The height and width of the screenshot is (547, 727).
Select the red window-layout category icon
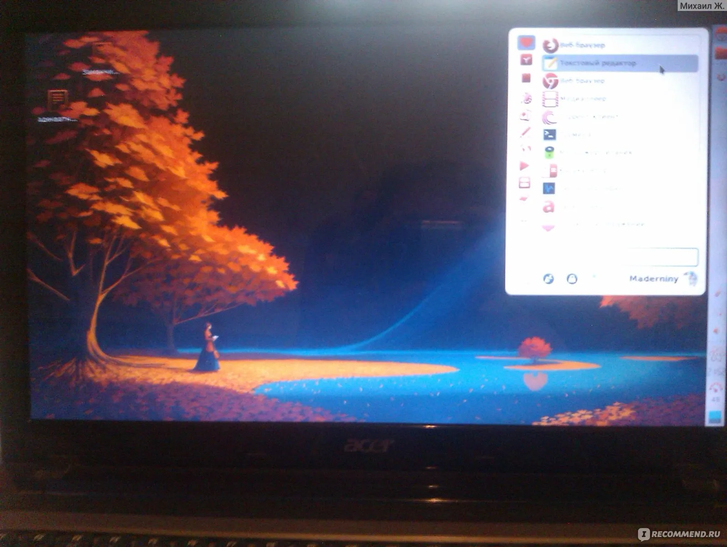[x=524, y=183]
